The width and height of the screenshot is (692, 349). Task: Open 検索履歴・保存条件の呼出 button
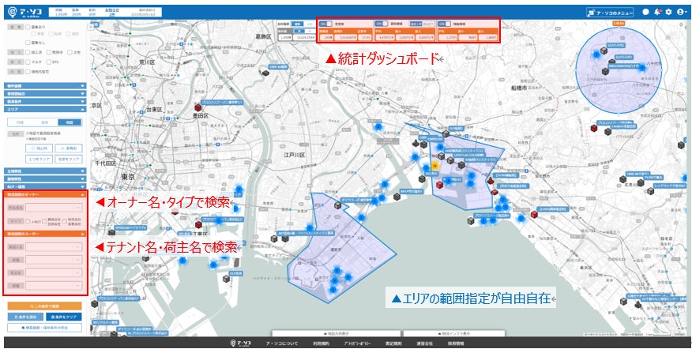[44, 328]
